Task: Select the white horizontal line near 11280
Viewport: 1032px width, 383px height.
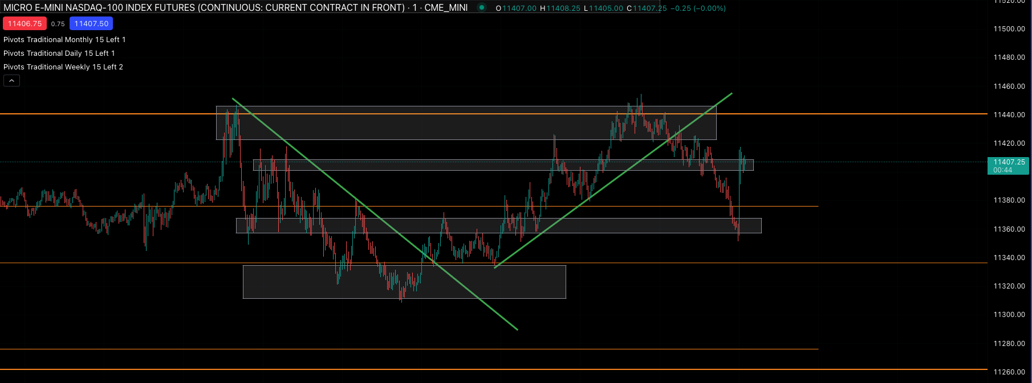Action: tap(409, 349)
